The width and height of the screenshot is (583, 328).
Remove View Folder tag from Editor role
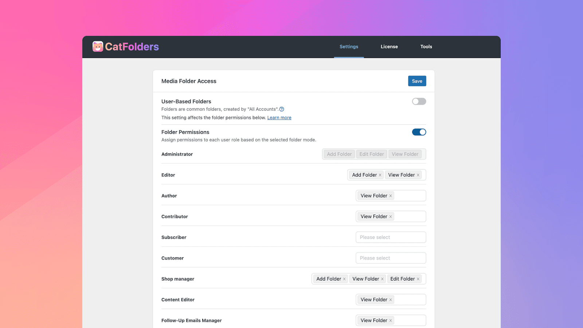coord(418,175)
